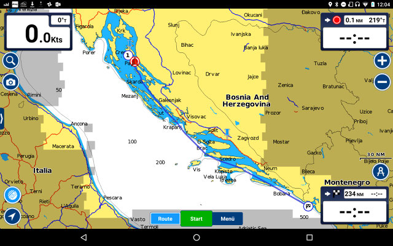
Task: Click the Rimini city label
Action: pos(34,95)
